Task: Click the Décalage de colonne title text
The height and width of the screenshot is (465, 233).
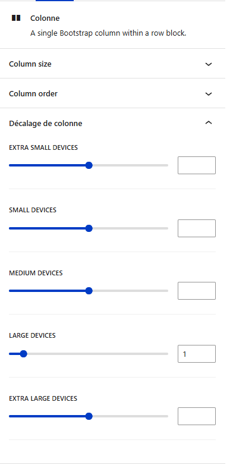Action: pyautogui.click(x=46, y=123)
